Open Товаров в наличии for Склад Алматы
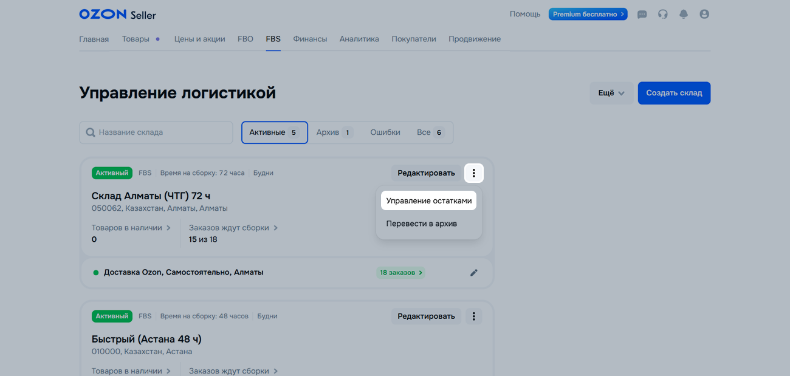 (131, 228)
